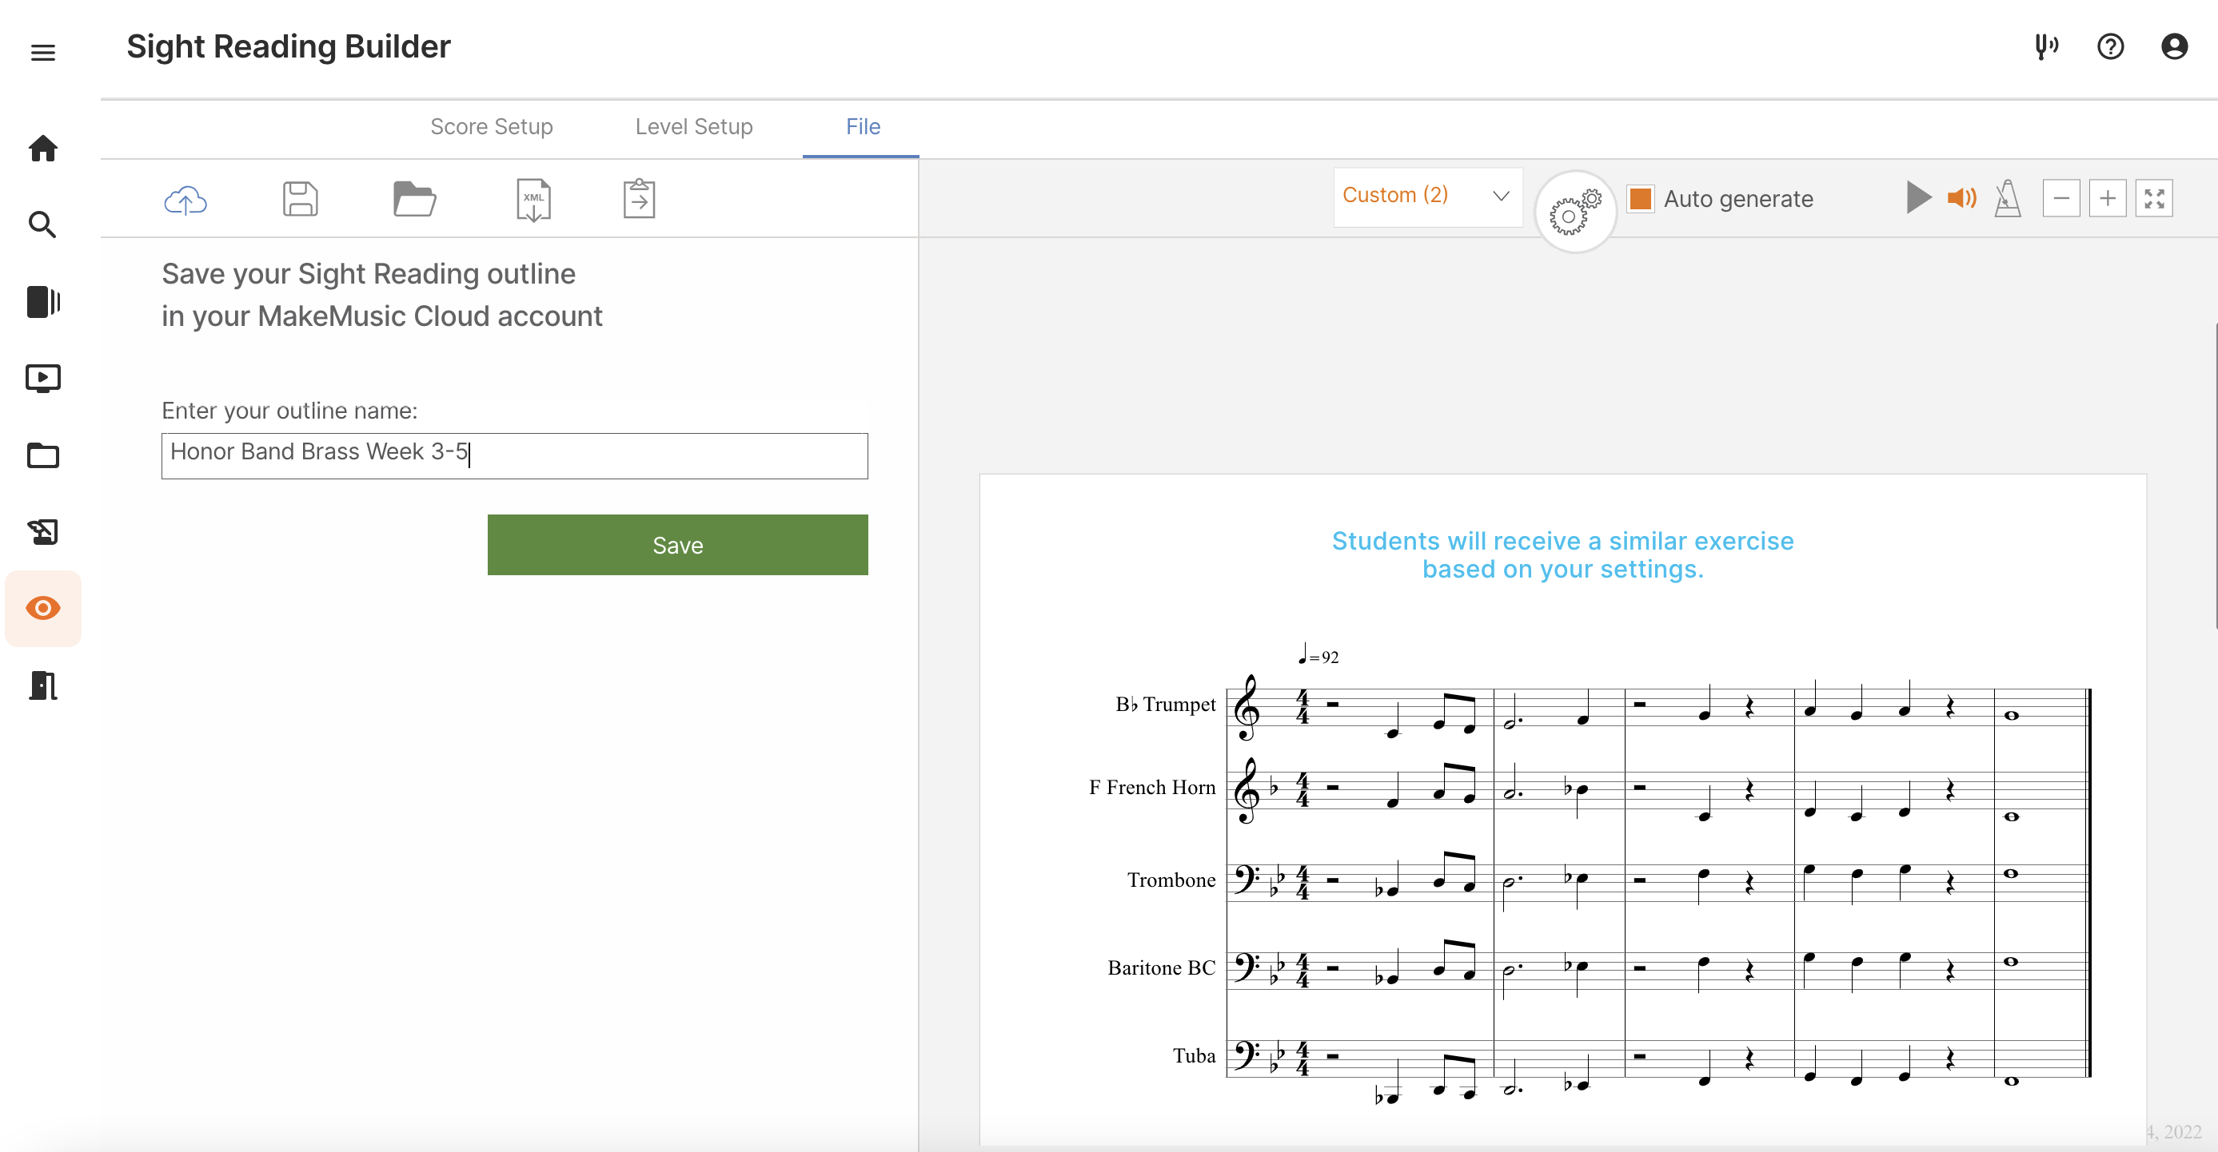Switch to the Level Setup tab

pyautogui.click(x=693, y=126)
